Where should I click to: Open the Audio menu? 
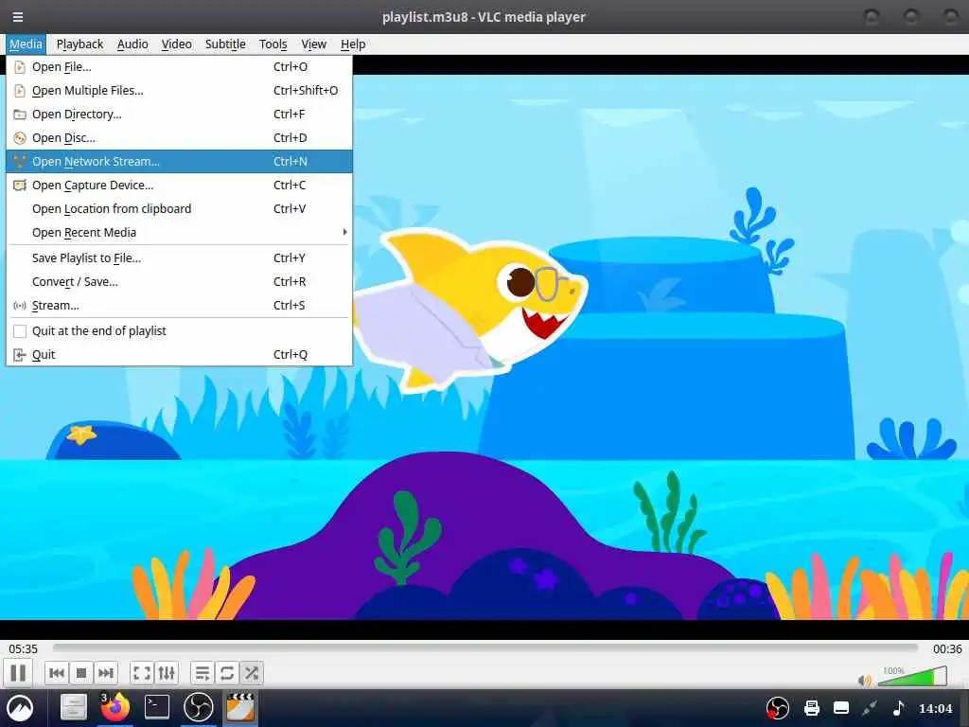coord(132,44)
